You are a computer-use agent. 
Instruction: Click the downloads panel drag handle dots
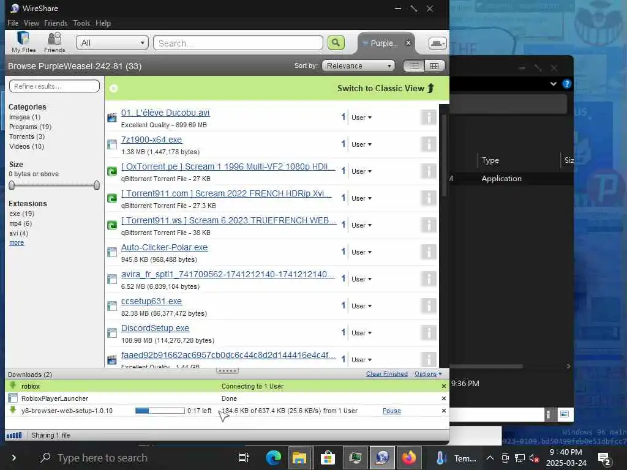coord(227,371)
